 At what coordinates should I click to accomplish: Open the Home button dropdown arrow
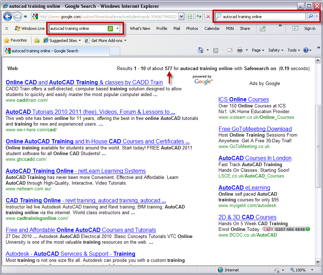point(208,50)
